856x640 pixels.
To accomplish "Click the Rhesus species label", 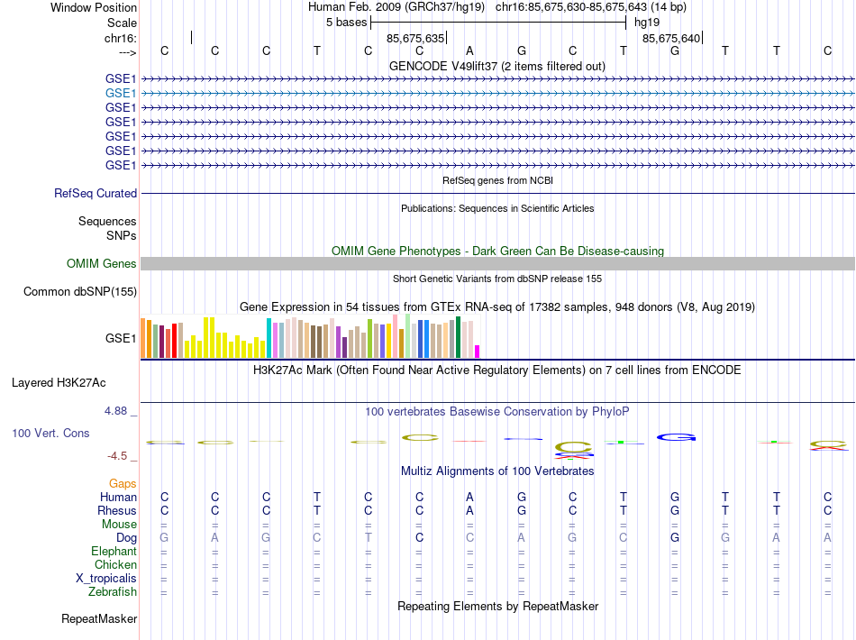I will [116, 510].
